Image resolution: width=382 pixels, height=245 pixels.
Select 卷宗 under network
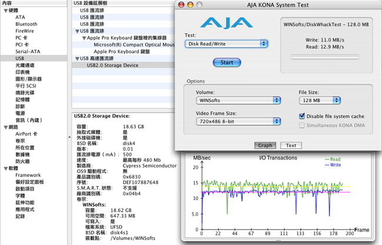coord(20,141)
